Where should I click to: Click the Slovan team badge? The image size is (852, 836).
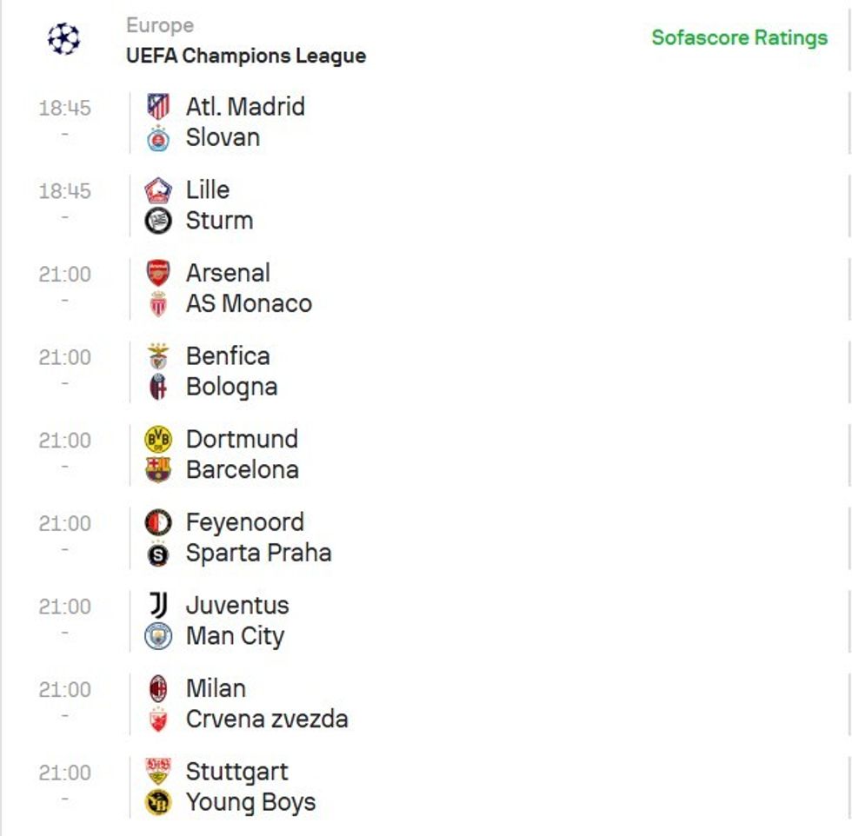pos(159,136)
